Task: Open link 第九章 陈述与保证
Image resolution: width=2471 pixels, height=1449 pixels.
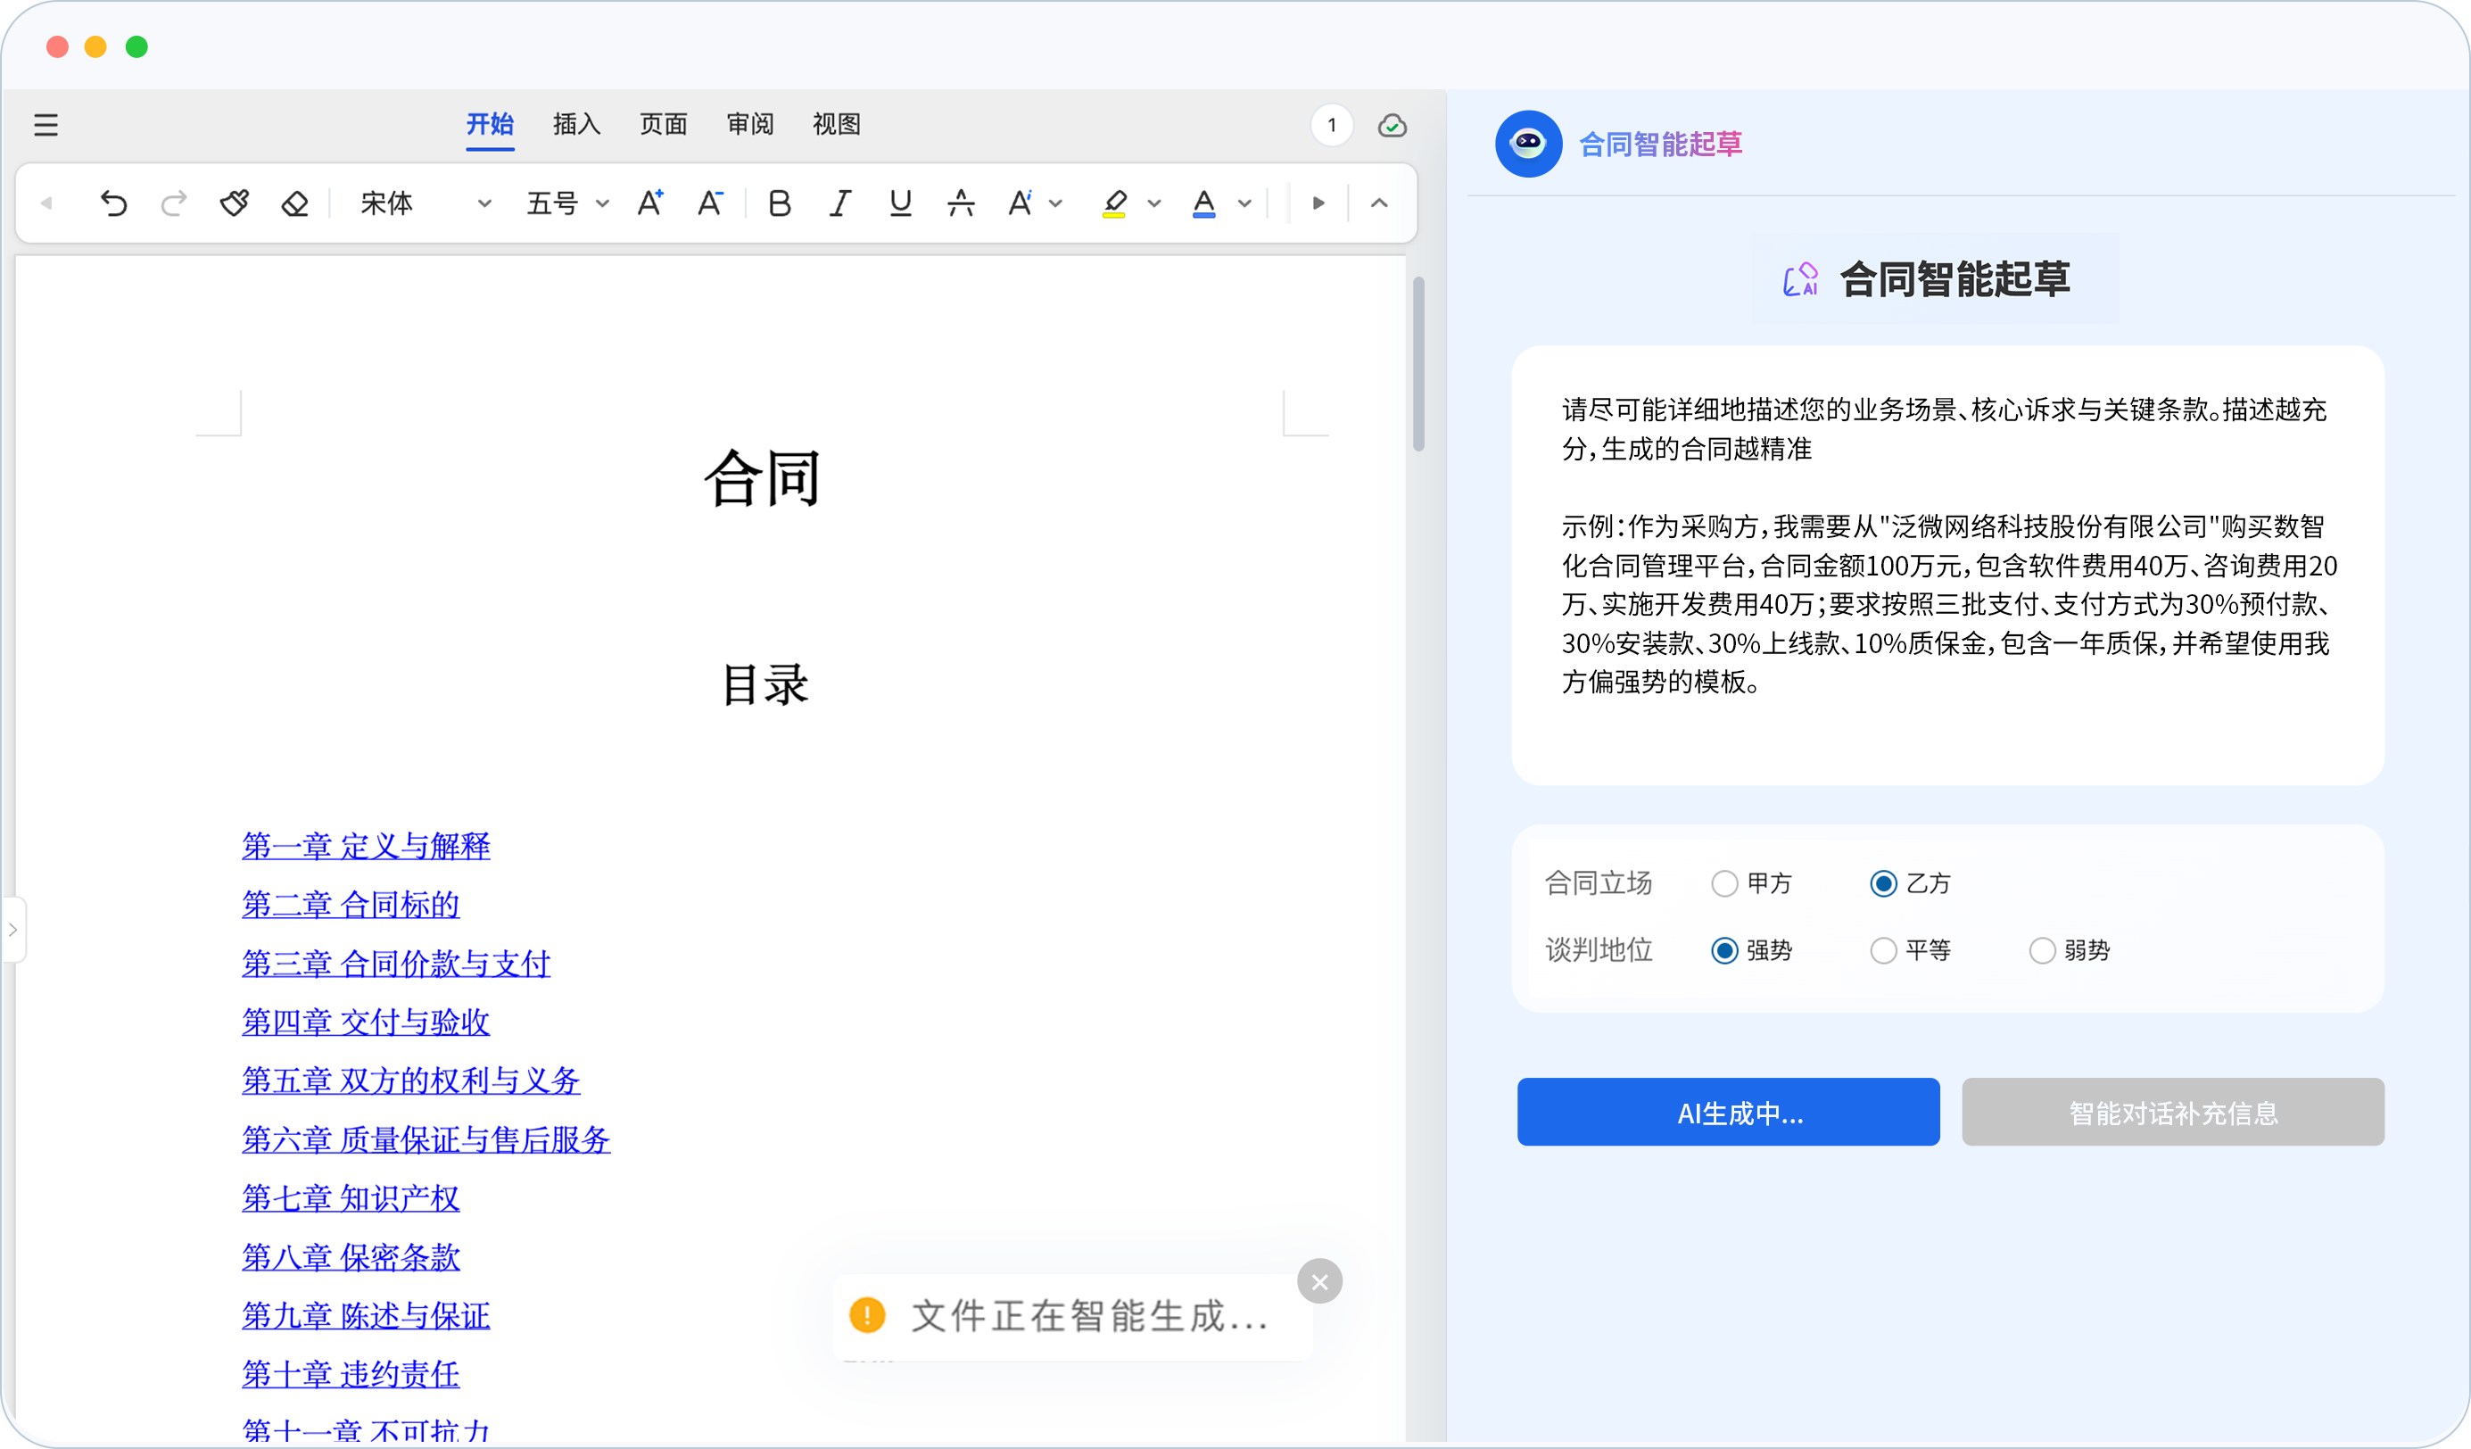Action: pos(366,1315)
